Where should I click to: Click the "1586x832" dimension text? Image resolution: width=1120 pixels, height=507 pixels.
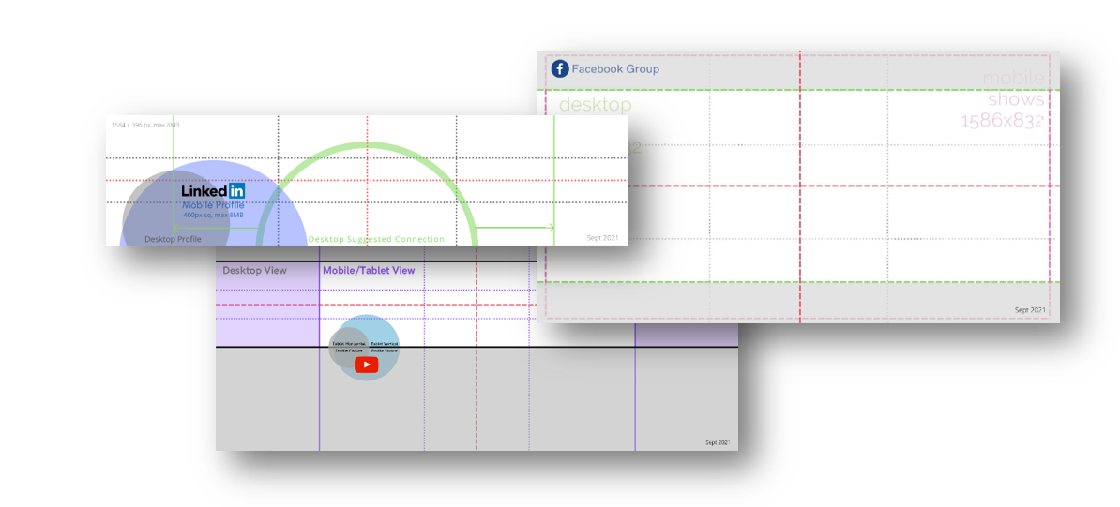click(1002, 121)
